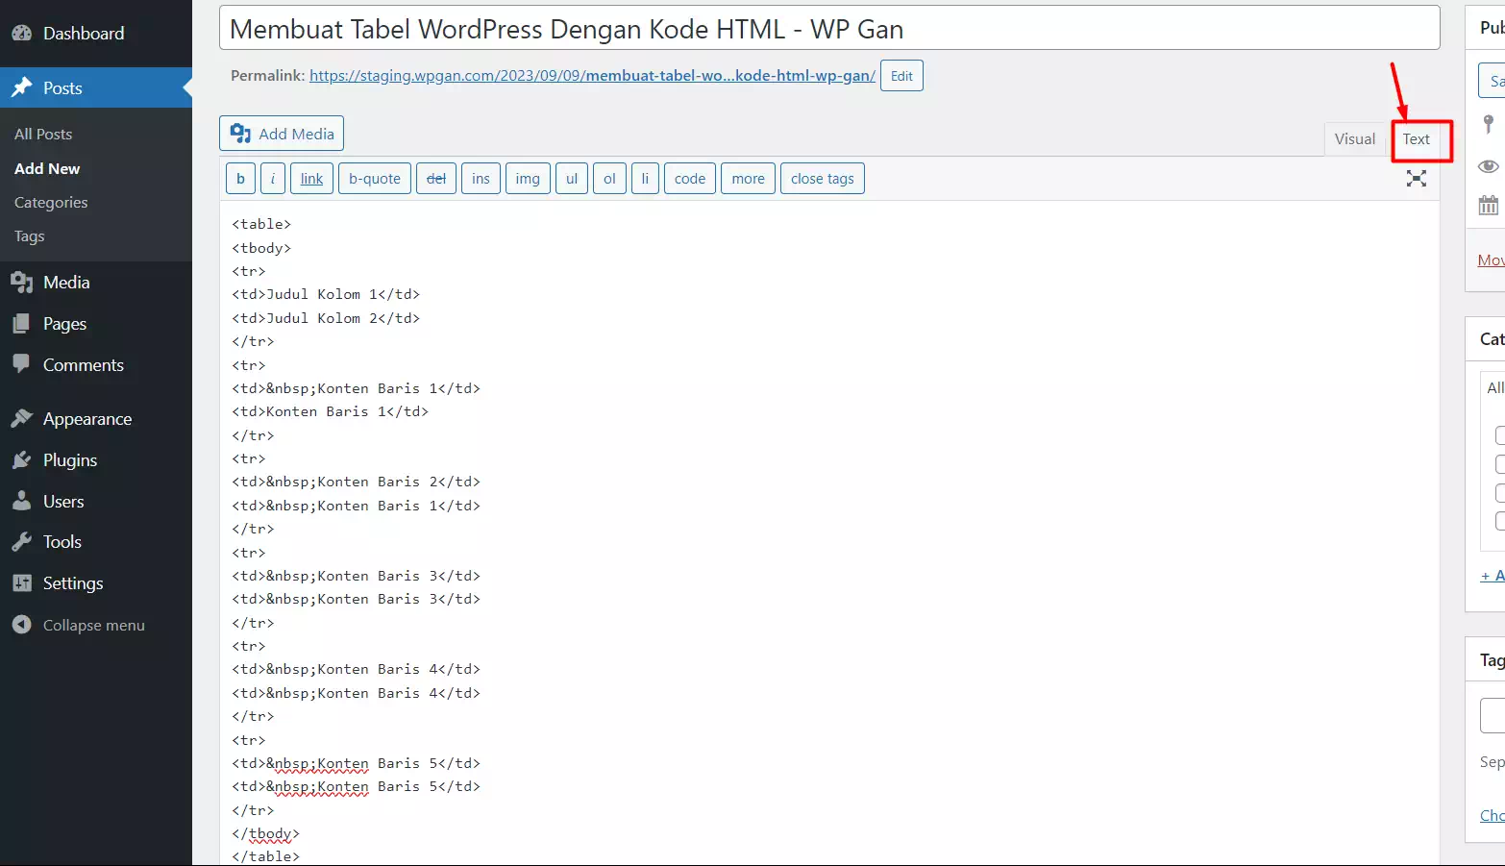
Task: Insert bold tag with b button
Action: [240, 179]
